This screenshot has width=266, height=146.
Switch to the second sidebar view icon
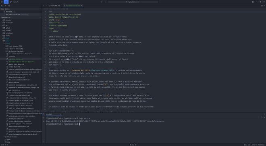click(5, 6)
